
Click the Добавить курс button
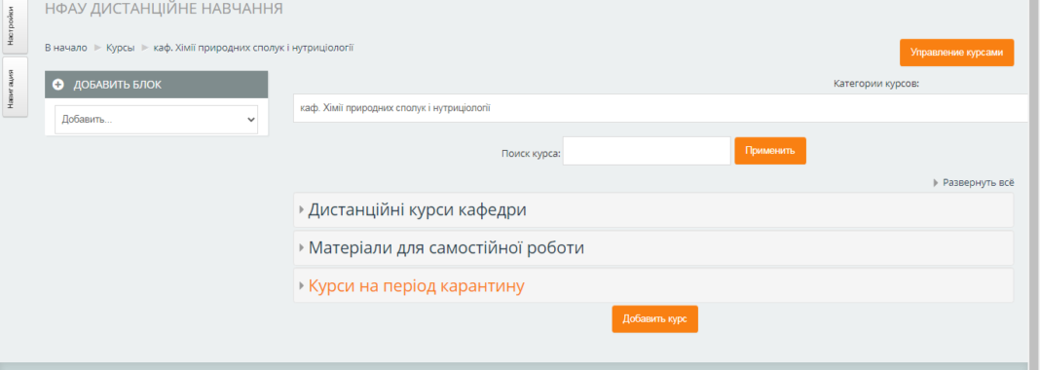tap(654, 319)
